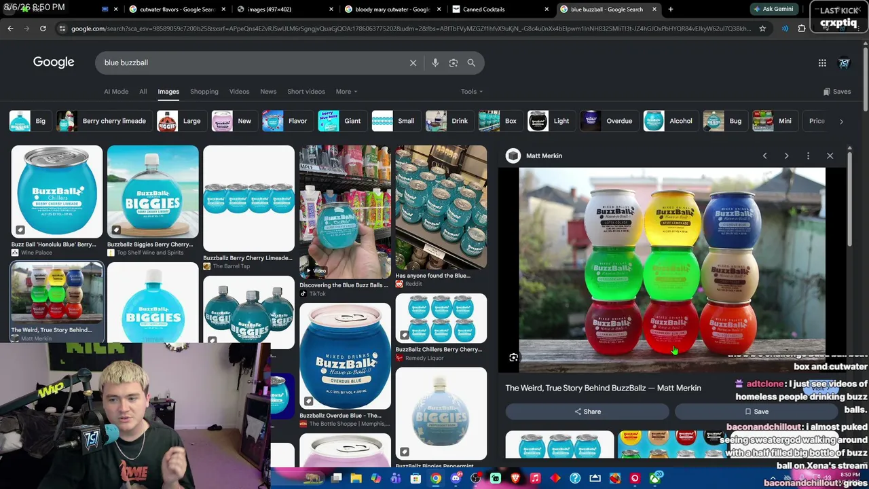Open Google Lens image search

453,62
